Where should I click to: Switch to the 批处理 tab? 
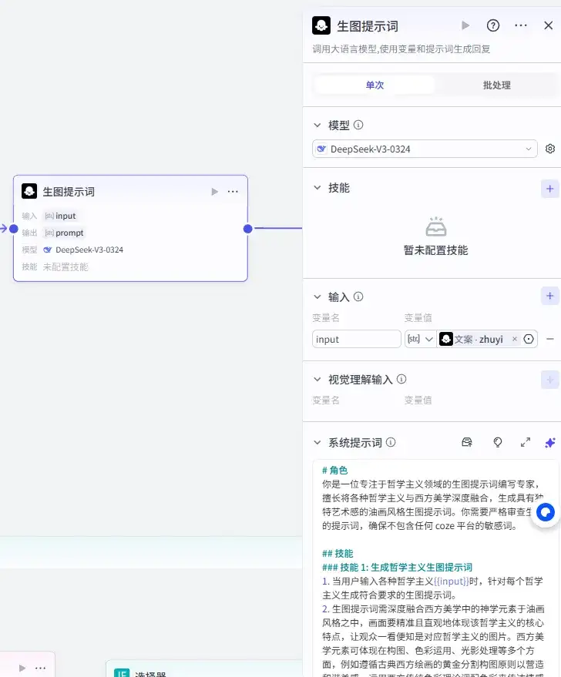point(496,85)
